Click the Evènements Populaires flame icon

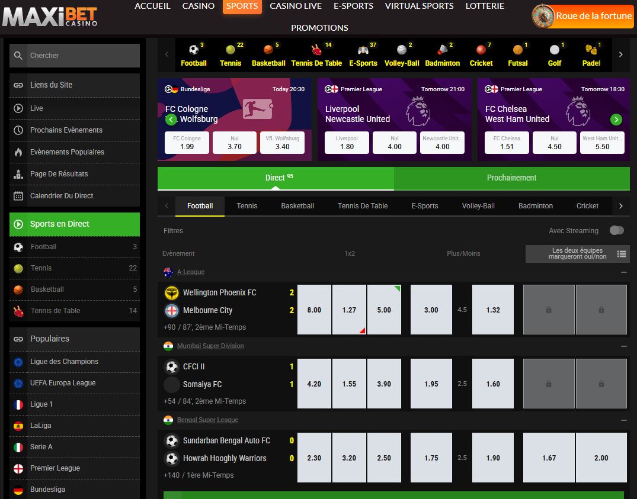(18, 152)
